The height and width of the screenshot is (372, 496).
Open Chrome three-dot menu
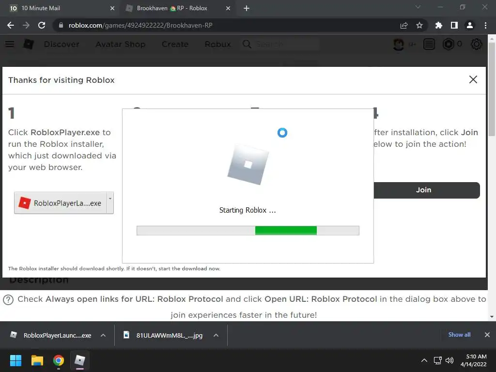coord(485,25)
